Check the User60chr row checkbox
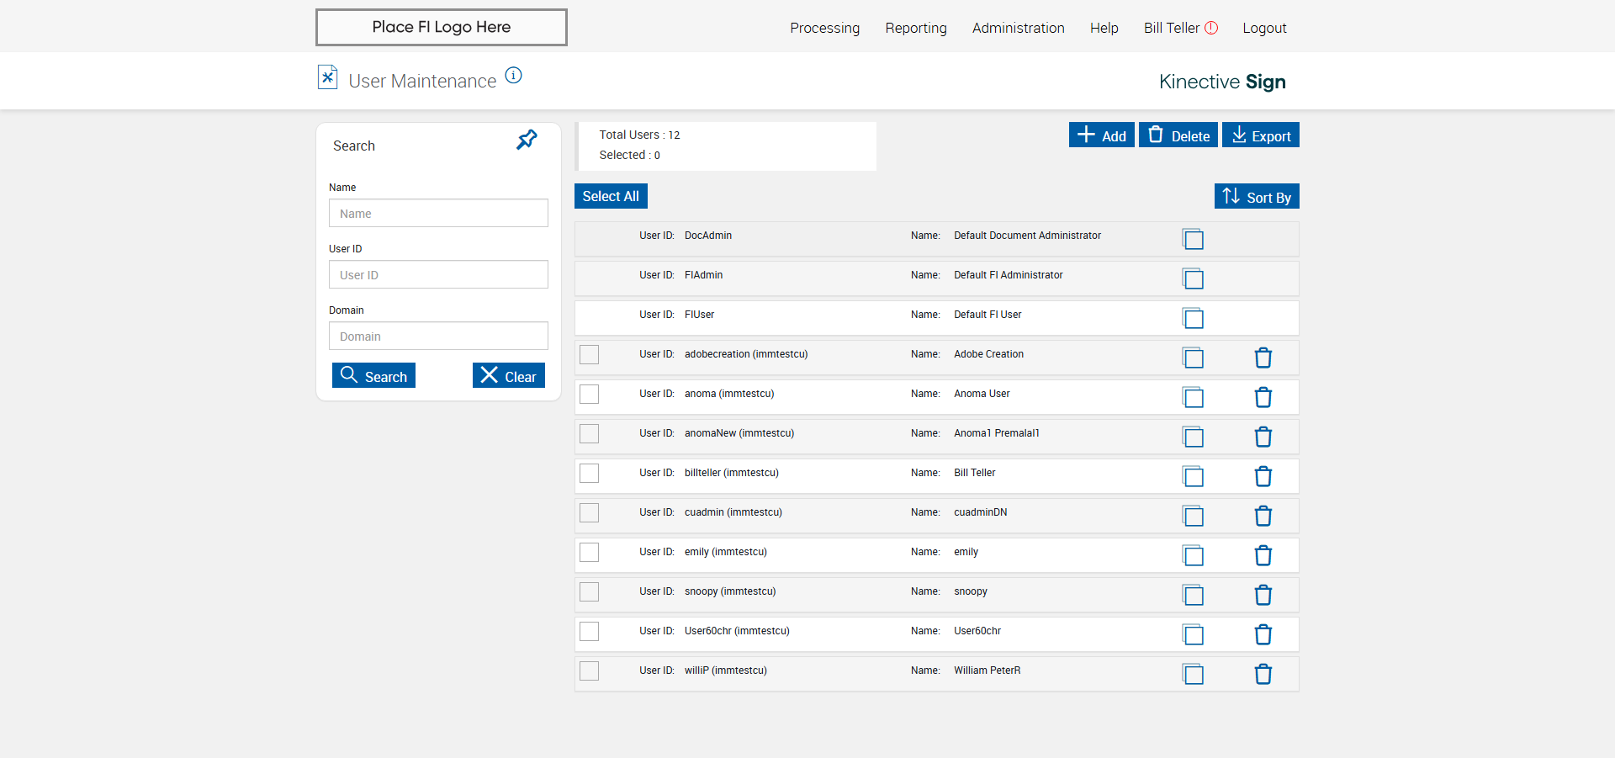The height and width of the screenshot is (758, 1615). click(590, 631)
